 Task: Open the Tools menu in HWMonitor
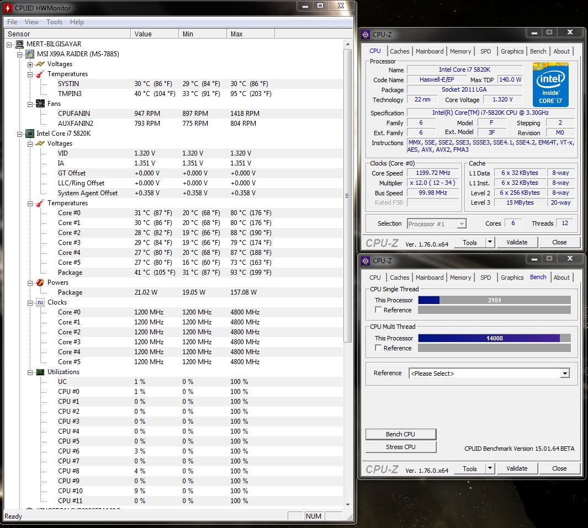click(54, 22)
